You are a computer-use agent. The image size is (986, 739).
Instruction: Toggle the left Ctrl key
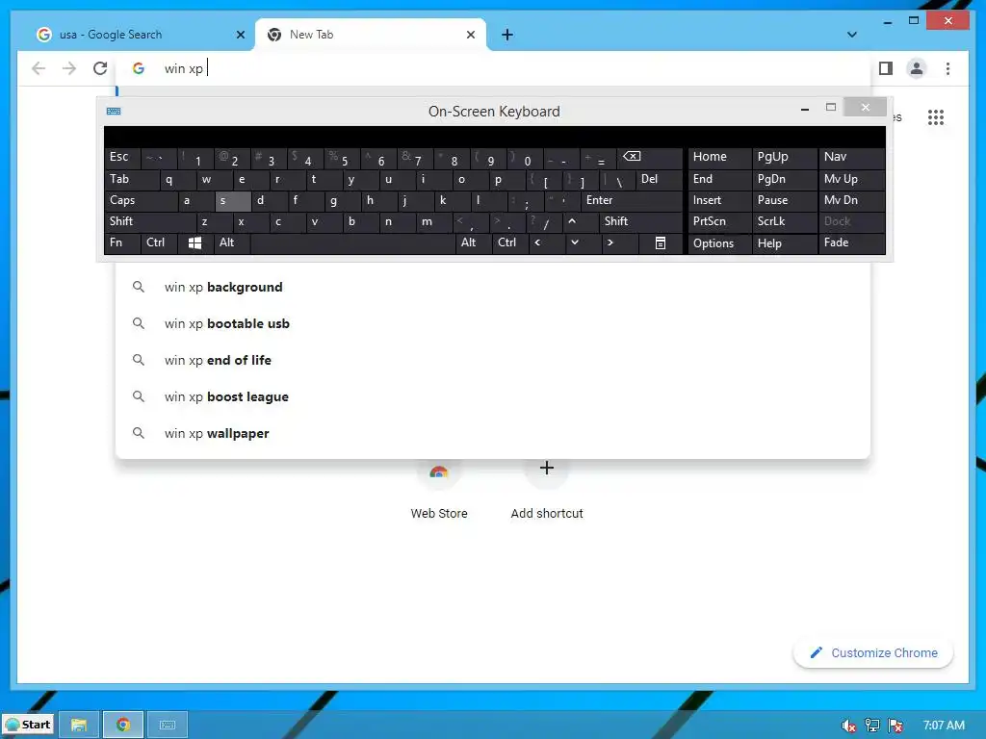[159, 242]
